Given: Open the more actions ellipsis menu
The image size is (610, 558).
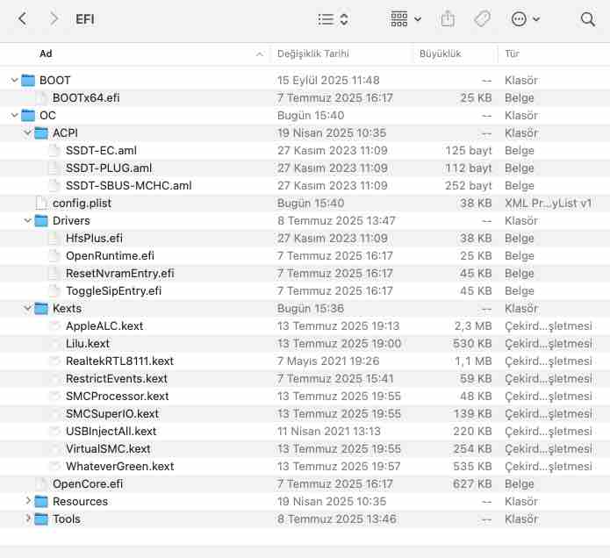Looking at the screenshot, I should pyautogui.click(x=525, y=18).
